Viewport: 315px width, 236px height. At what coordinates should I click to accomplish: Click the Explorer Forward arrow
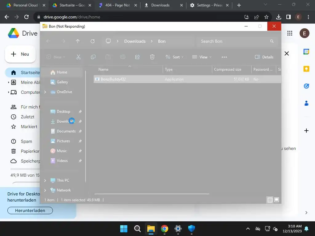click(63, 41)
